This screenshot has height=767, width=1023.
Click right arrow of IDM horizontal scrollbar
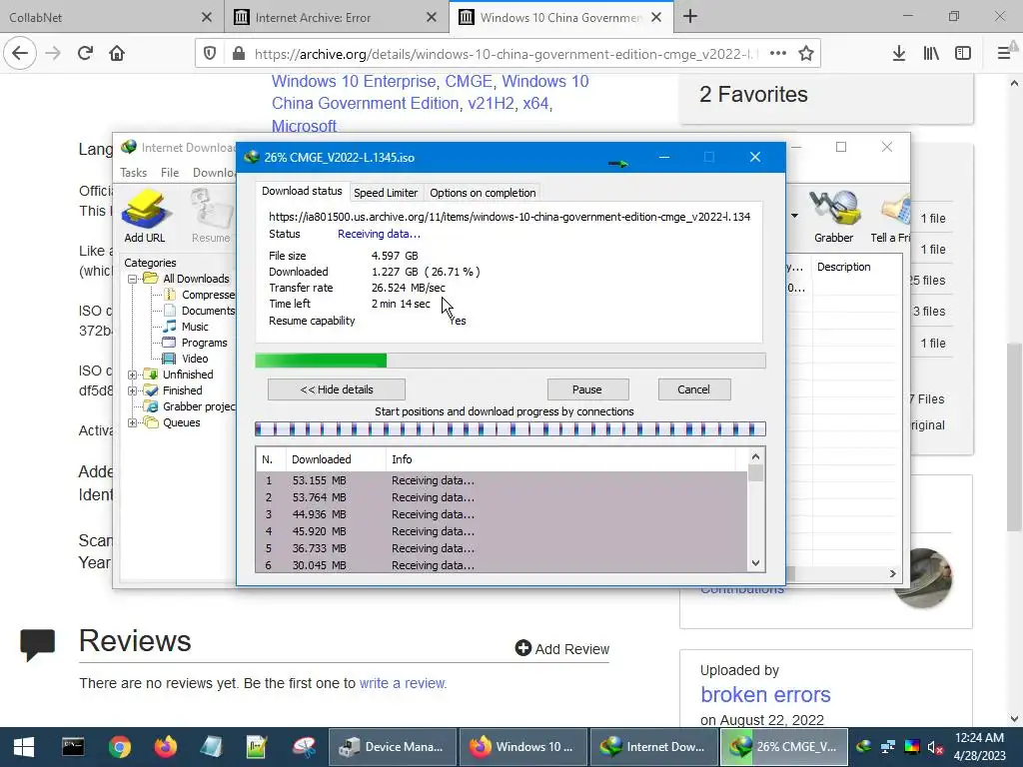892,573
